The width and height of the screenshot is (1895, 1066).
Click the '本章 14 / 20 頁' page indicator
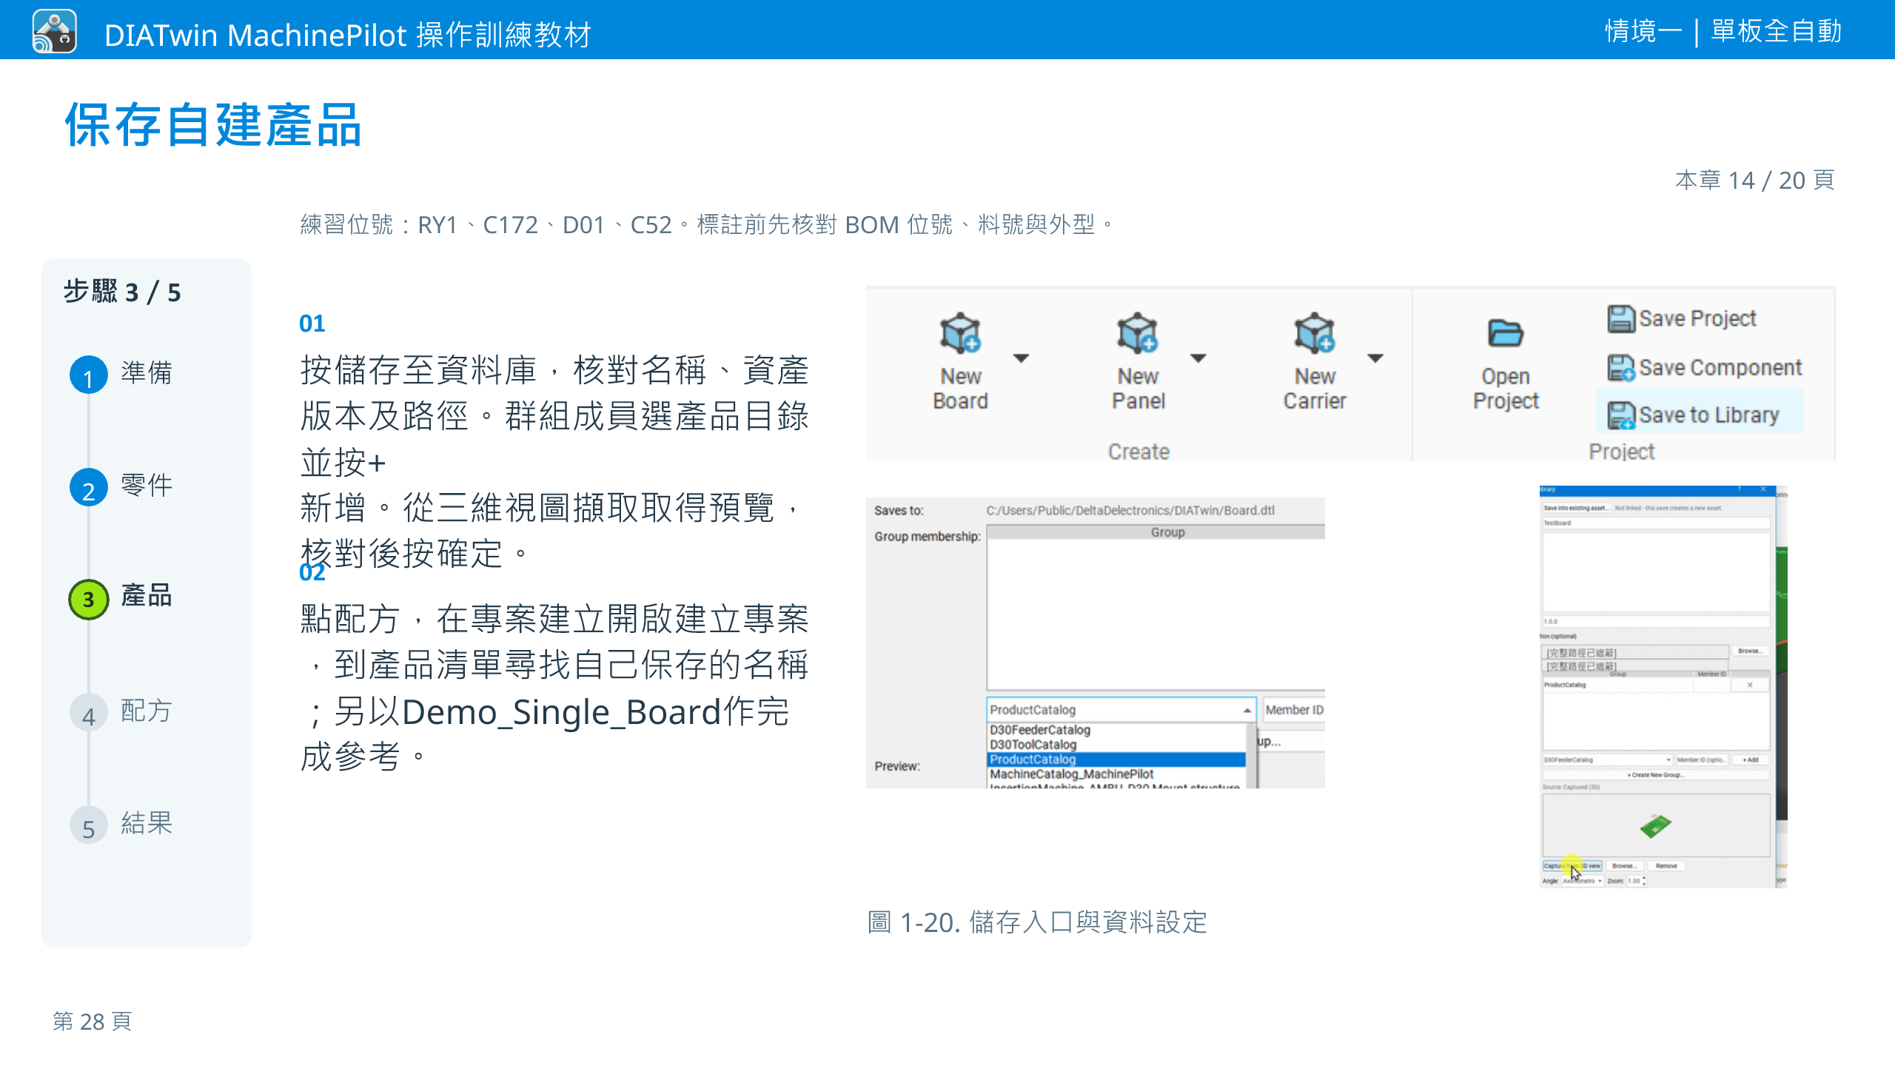(1755, 180)
